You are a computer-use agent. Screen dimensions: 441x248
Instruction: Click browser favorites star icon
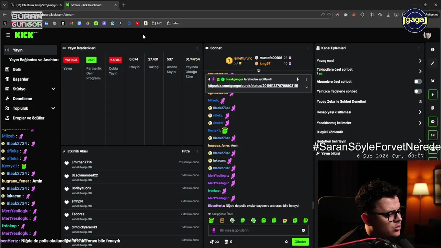pos(329,14)
